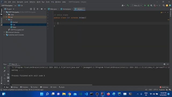Viewport: 172px width, 97px height.
Task: Toggle scroll to end in Run console
Action: point(8,78)
